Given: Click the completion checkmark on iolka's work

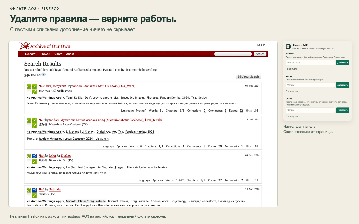Looking at the screenshot, I should pos(34,161).
